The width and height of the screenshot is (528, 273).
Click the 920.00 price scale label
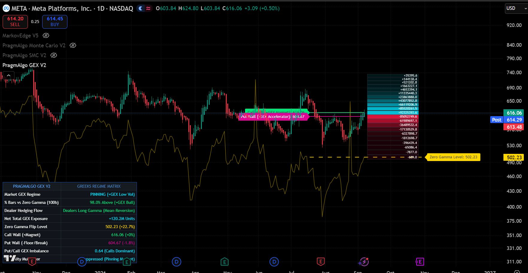click(514, 25)
